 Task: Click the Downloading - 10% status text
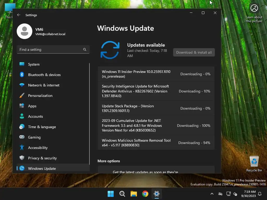(x=195, y=91)
